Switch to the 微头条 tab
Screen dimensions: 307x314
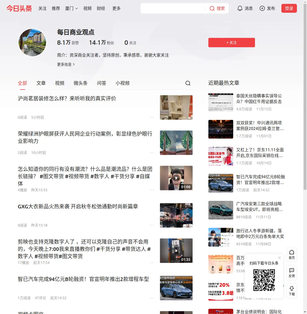pyautogui.click(x=81, y=83)
